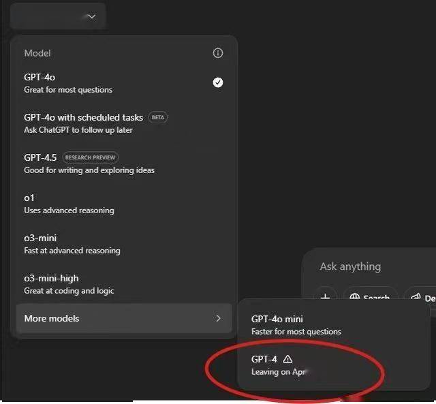The width and height of the screenshot is (436, 404).
Task: Toggle the GPT-4o selected checkmark
Action: pos(218,82)
